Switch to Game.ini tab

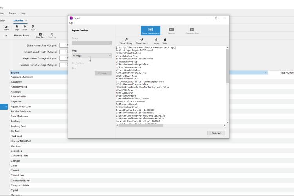click(171, 31)
